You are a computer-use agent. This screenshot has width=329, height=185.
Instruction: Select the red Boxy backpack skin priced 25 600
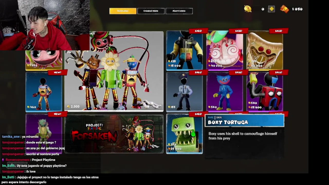click(265, 92)
